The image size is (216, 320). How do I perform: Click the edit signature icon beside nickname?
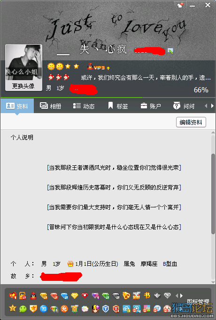(170, 51)
